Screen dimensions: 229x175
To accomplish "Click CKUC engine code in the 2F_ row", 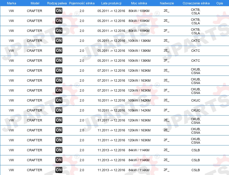I will 196,110.
